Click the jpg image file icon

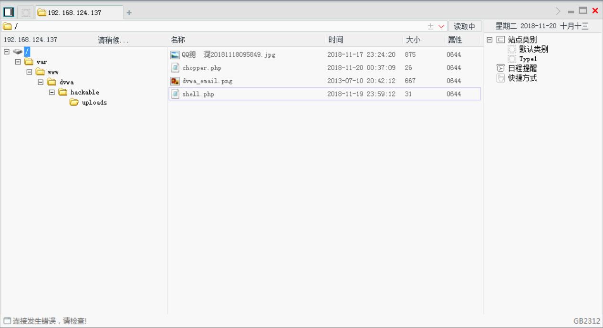tap(175, 55)
